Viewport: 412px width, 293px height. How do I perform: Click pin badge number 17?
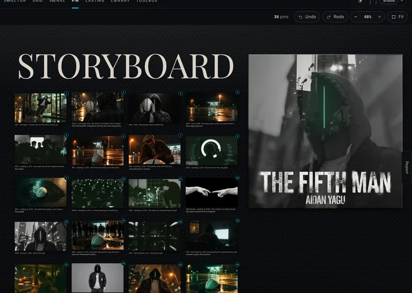point(66,265)
